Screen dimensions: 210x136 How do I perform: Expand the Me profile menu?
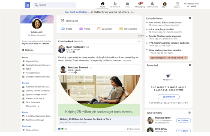tap(164, 5)
